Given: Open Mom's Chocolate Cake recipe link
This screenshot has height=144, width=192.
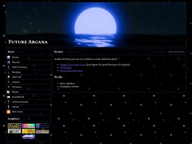Looking at the screenshot, I should pyautogui.click(x=73, y=64).
